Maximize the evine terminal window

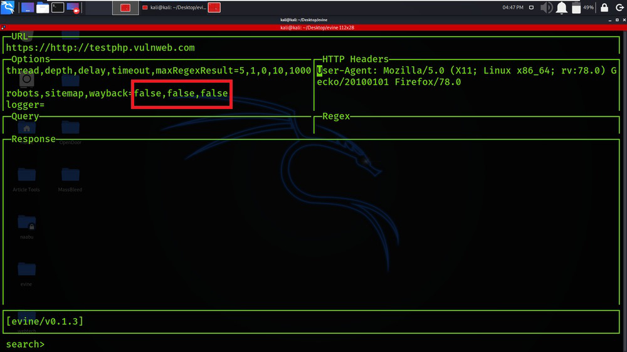coord(617,20)
